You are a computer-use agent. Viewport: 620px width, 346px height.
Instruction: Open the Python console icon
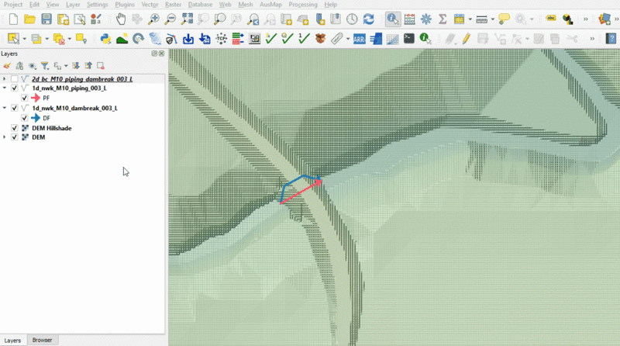(x=105, y=38)
